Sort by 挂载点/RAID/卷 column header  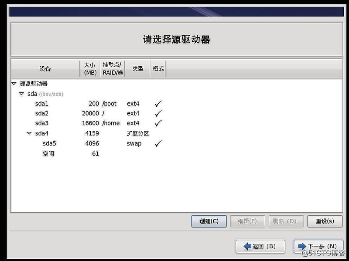[x=113, y=69]
